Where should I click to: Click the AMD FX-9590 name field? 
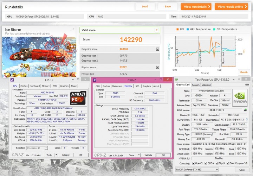pyautogui.click(x=47, y=93)
